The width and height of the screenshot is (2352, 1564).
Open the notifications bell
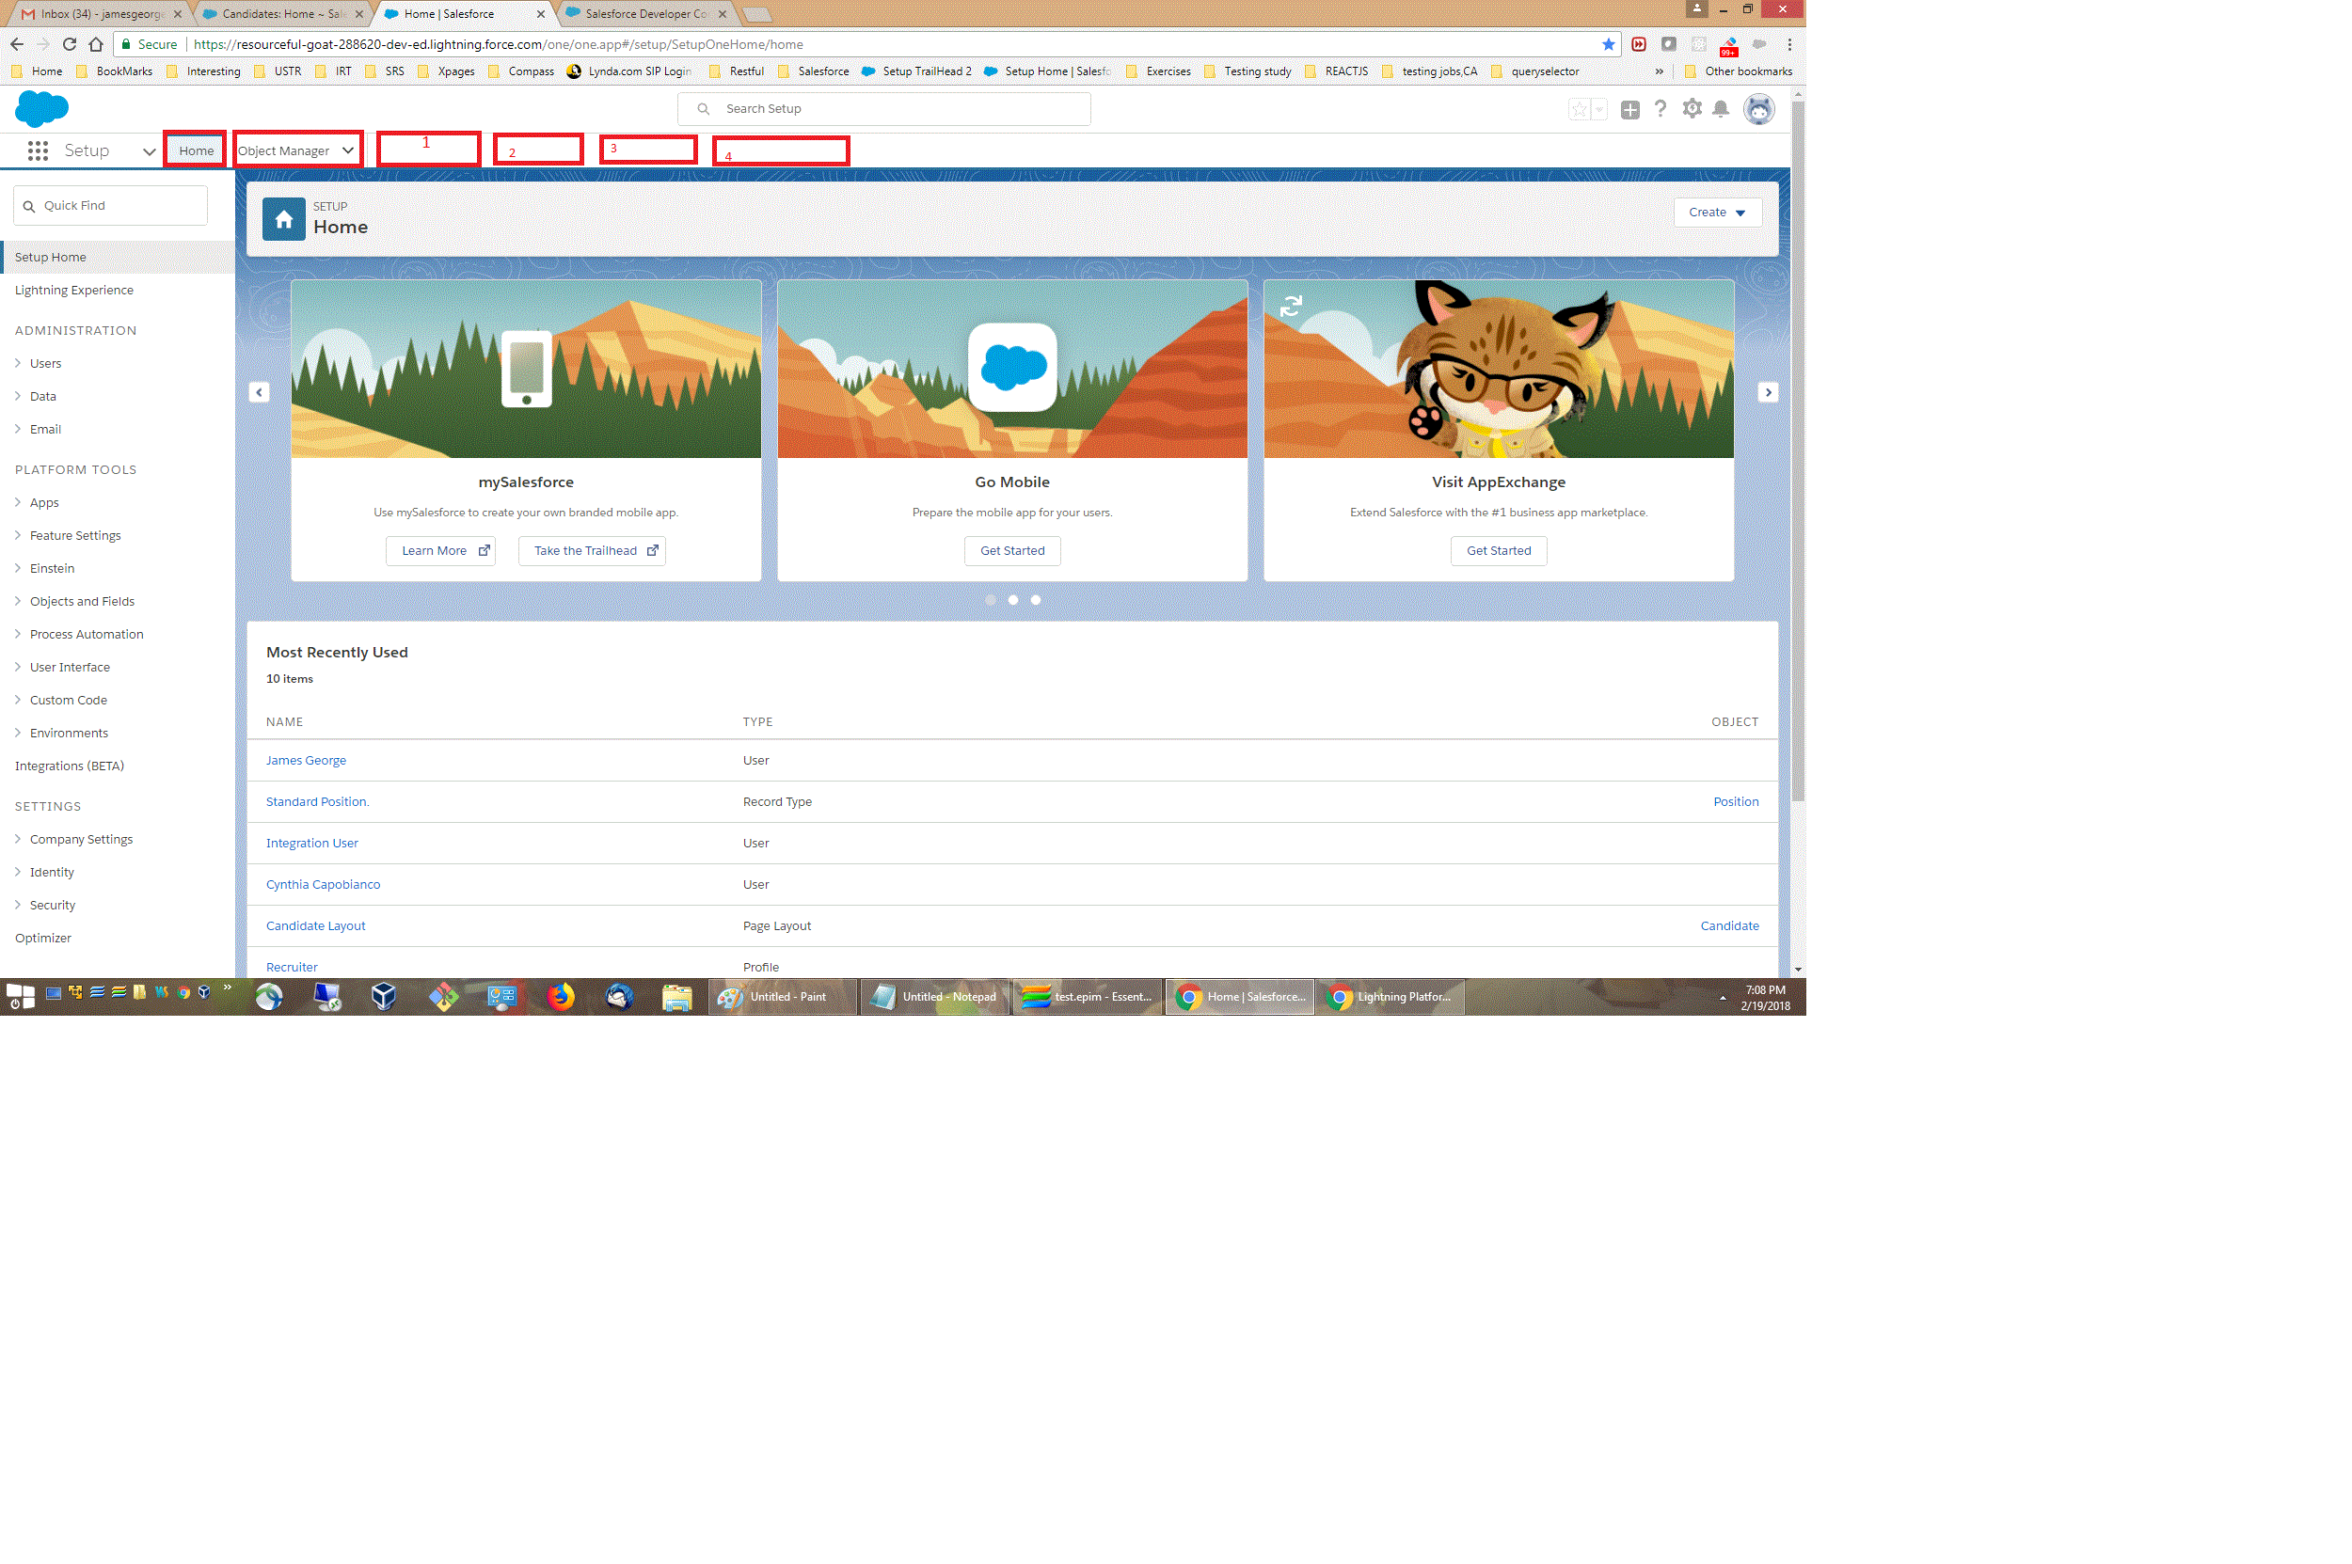[x=1721, y=109]
